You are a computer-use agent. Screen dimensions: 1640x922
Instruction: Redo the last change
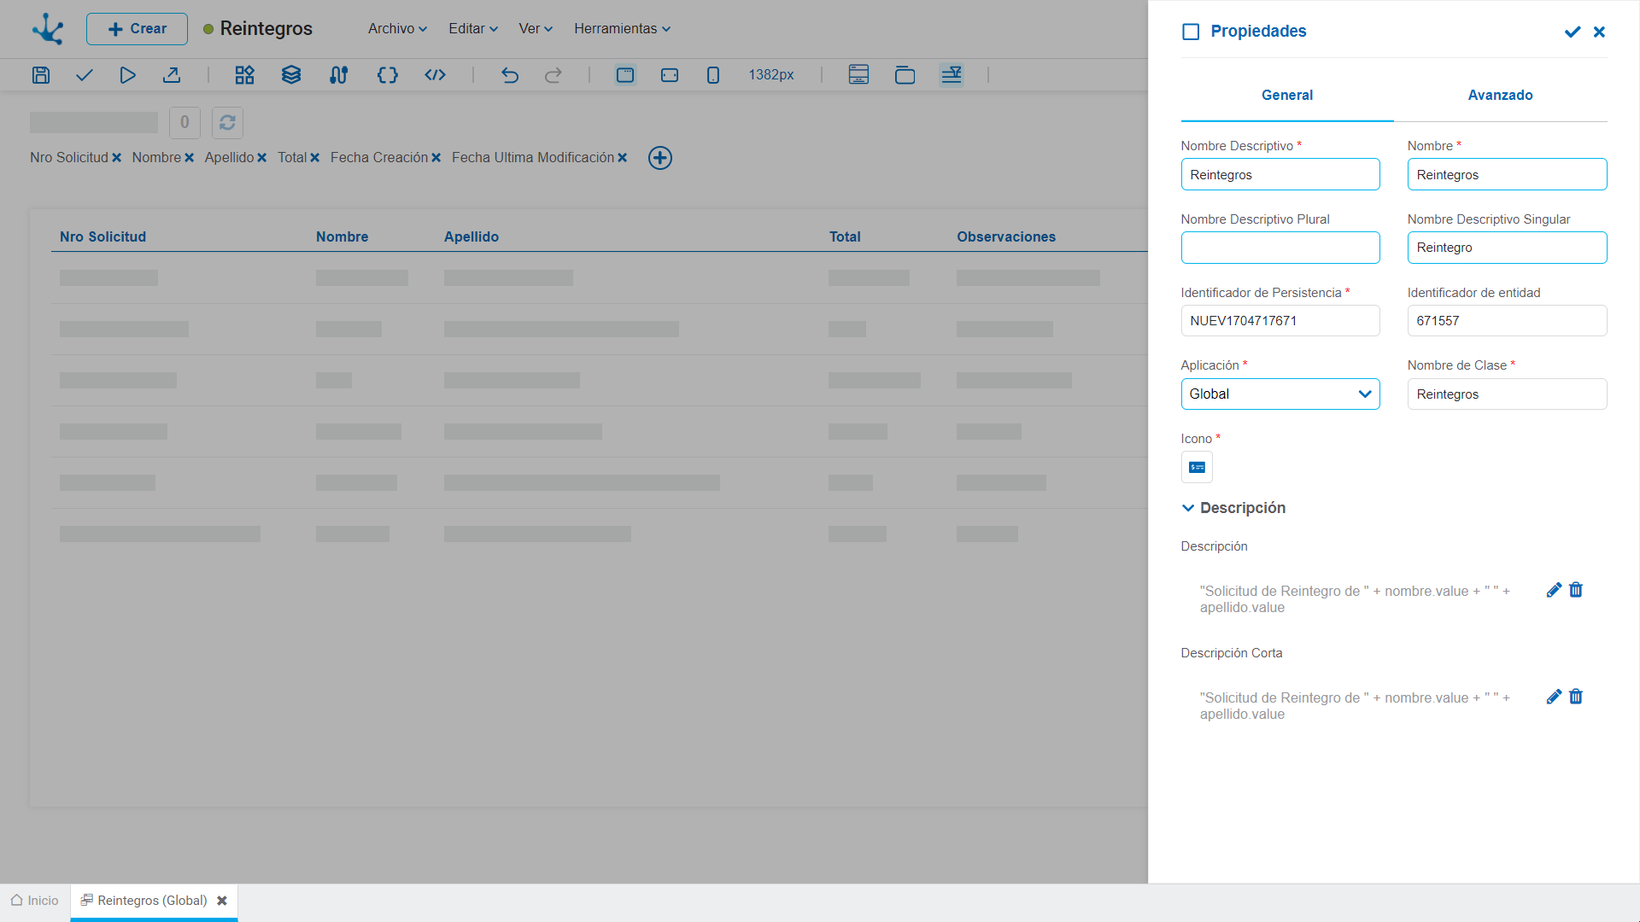[553, 75]
